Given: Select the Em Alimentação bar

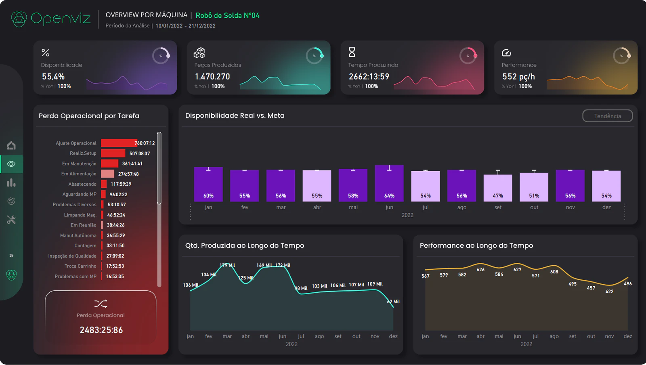Looking at the screenshot, I should [x=107, y=174].
